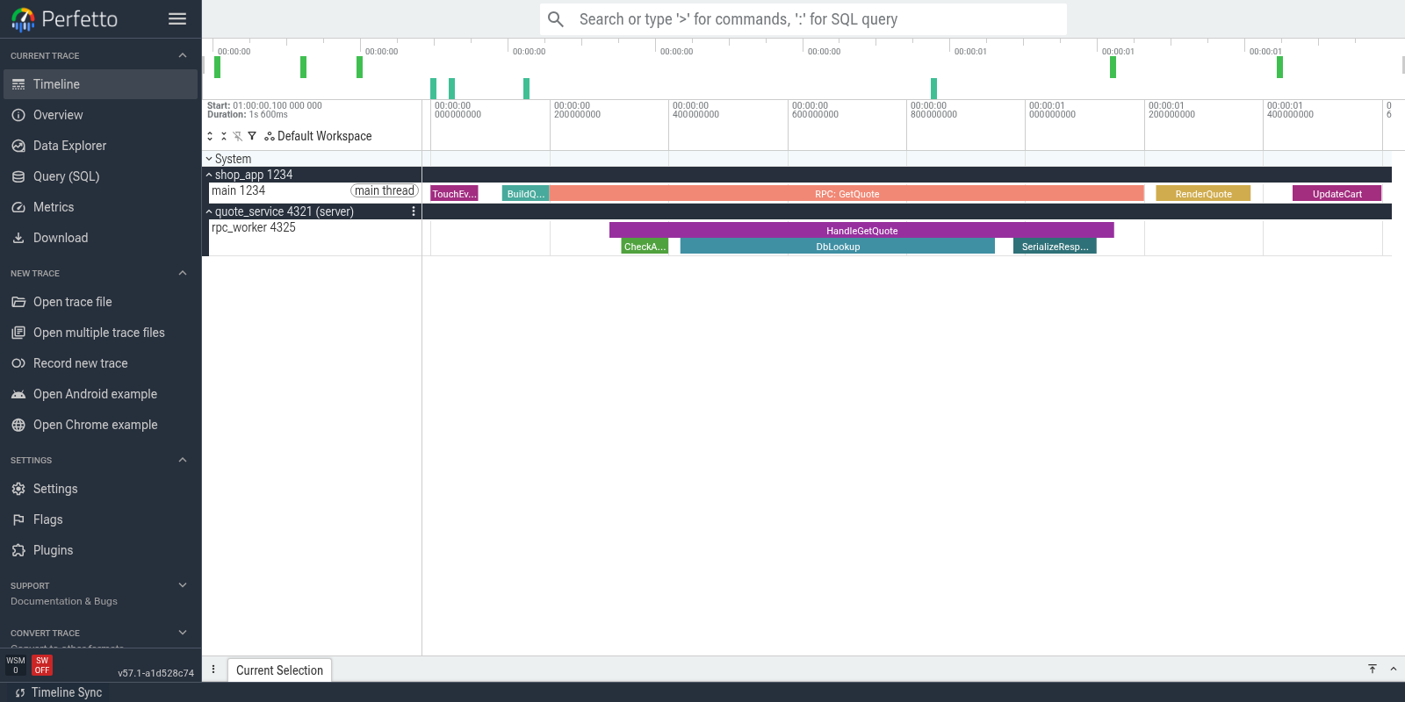The height and width of the screenshot is (702, 1405).
Task: Click the Android robot icon
Action: [x=18, y=394]
